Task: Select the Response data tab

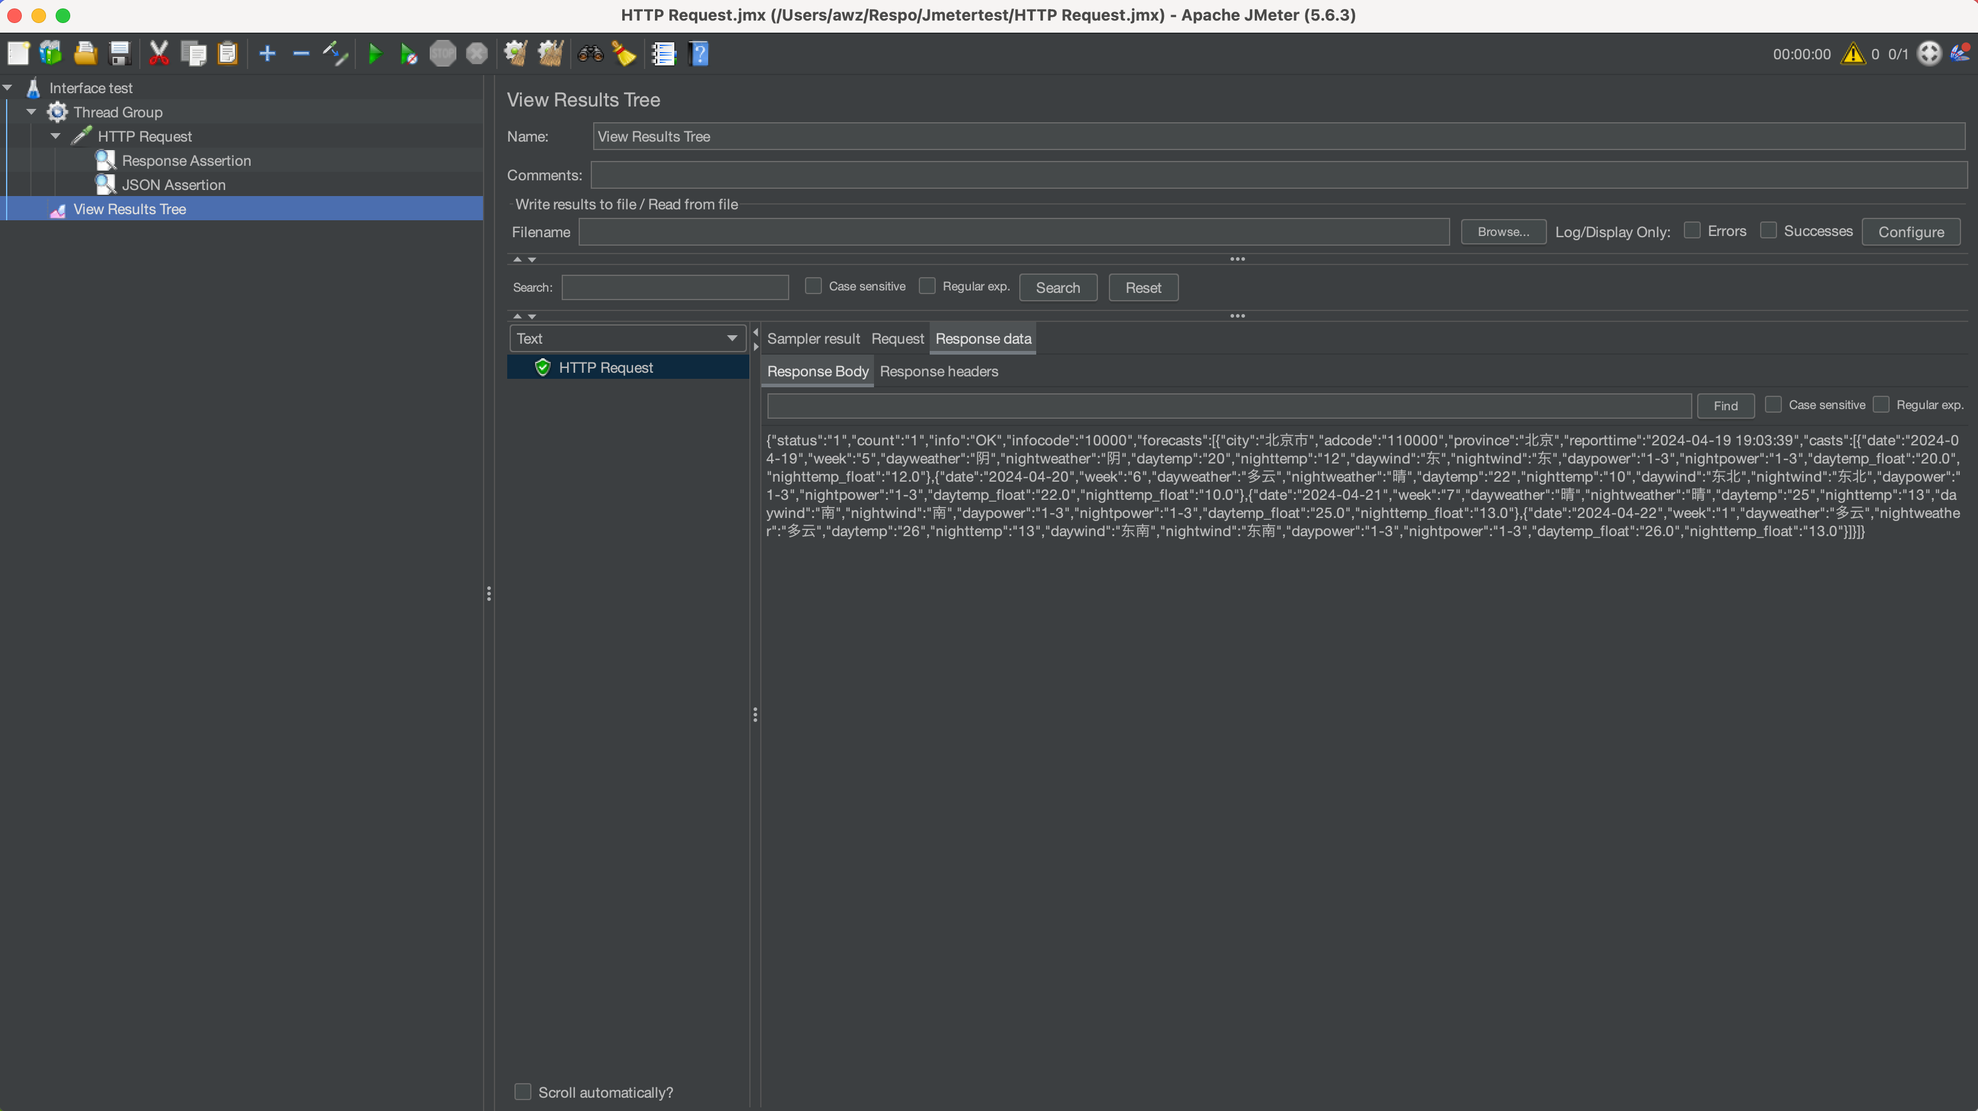Action: coord(983,339)
